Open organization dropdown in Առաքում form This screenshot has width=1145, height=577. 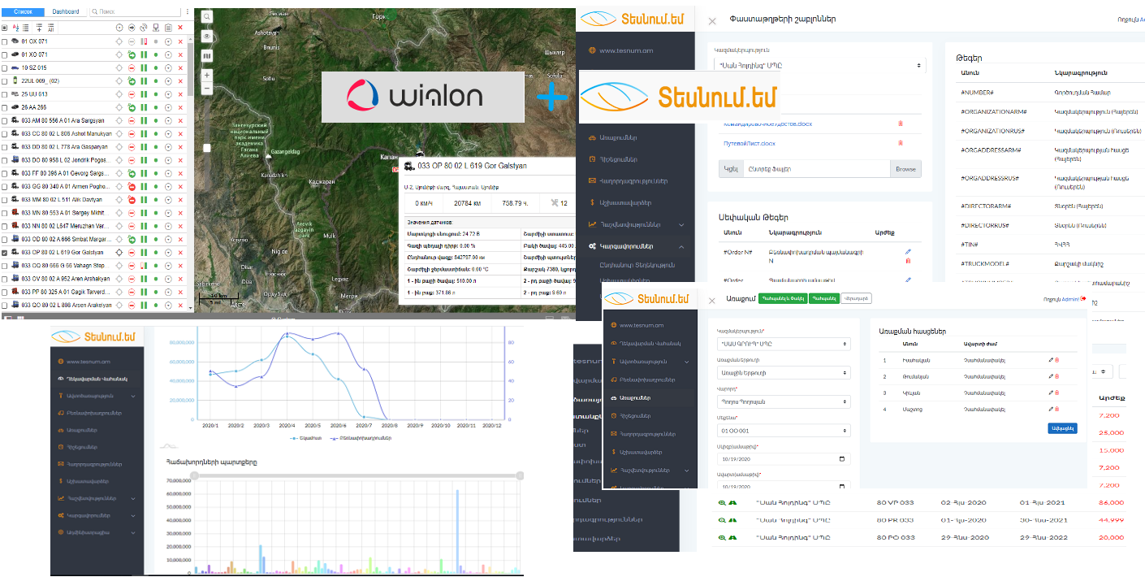784,345
